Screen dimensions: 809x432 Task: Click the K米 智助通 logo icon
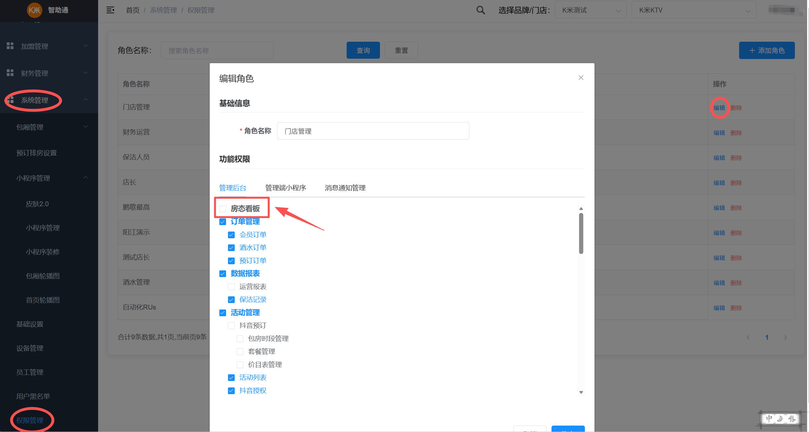pyautogui.click(x=34, y=10)
